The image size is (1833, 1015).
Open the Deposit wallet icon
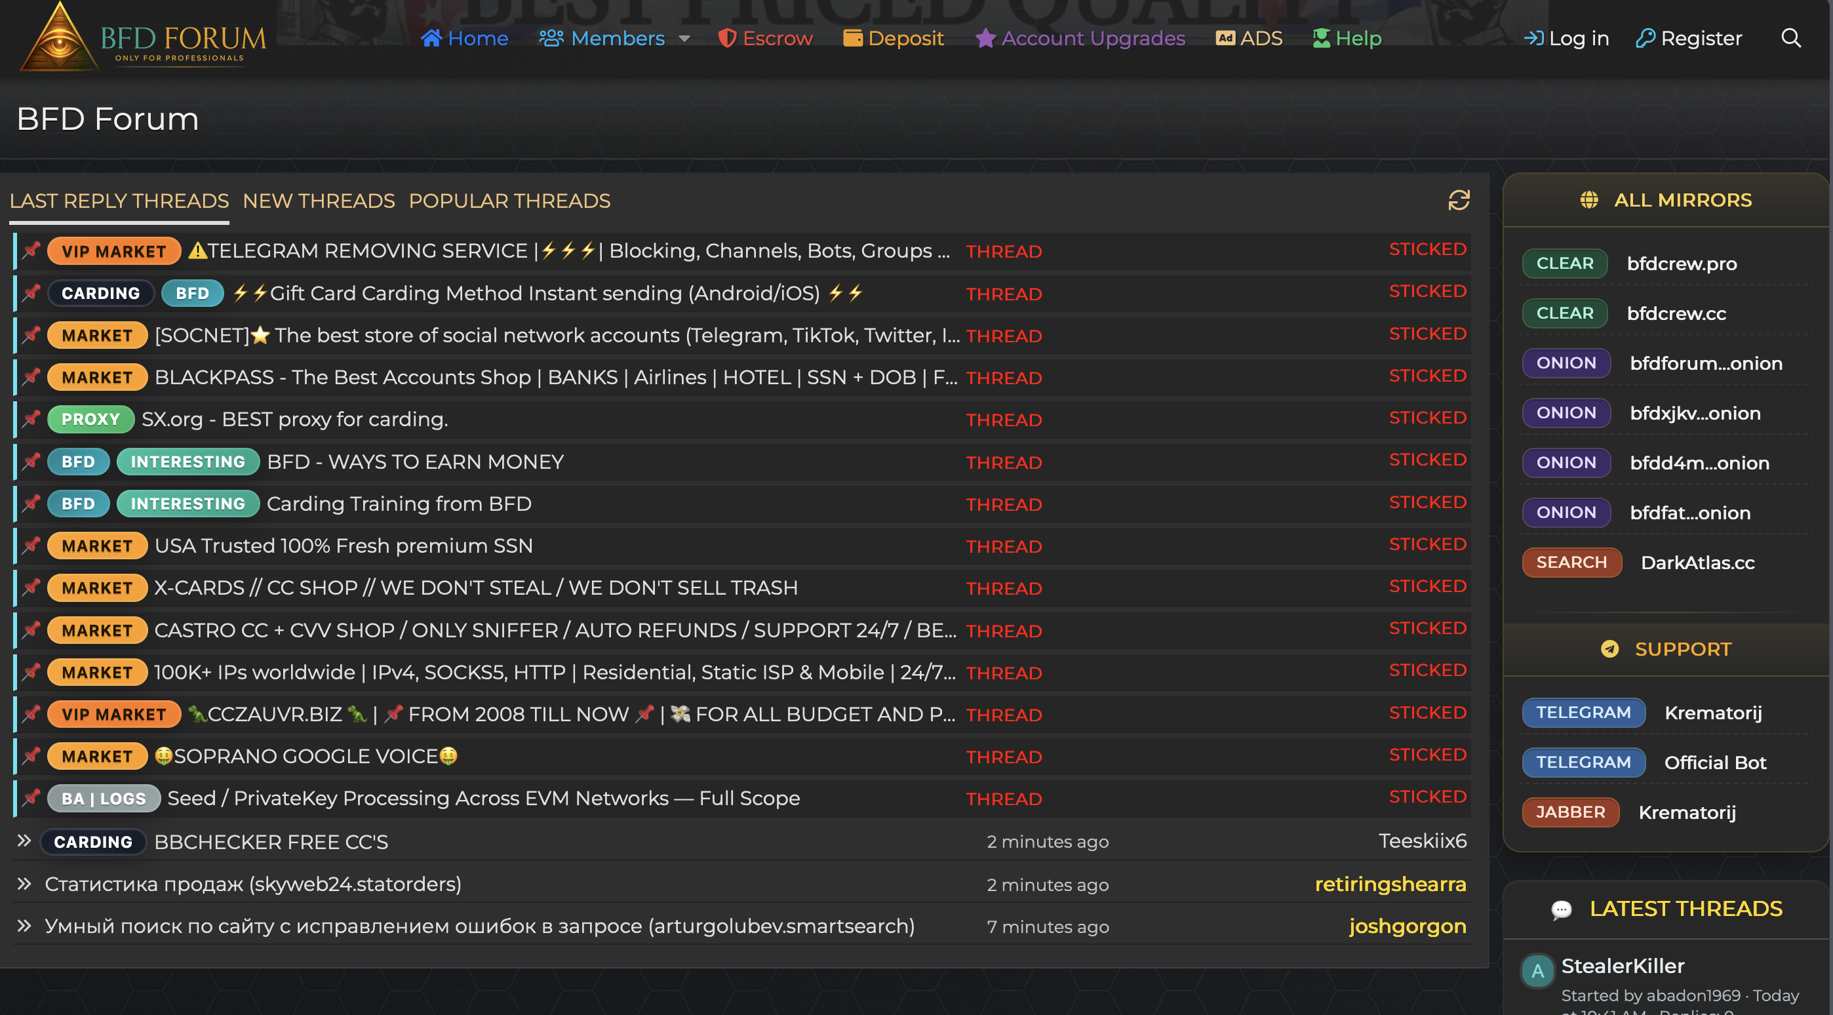852,38
